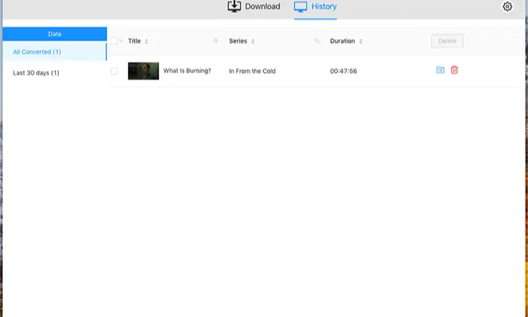Select the Date header in sidebar
This screenshot has width=528, height=317.
pos(54,34)
